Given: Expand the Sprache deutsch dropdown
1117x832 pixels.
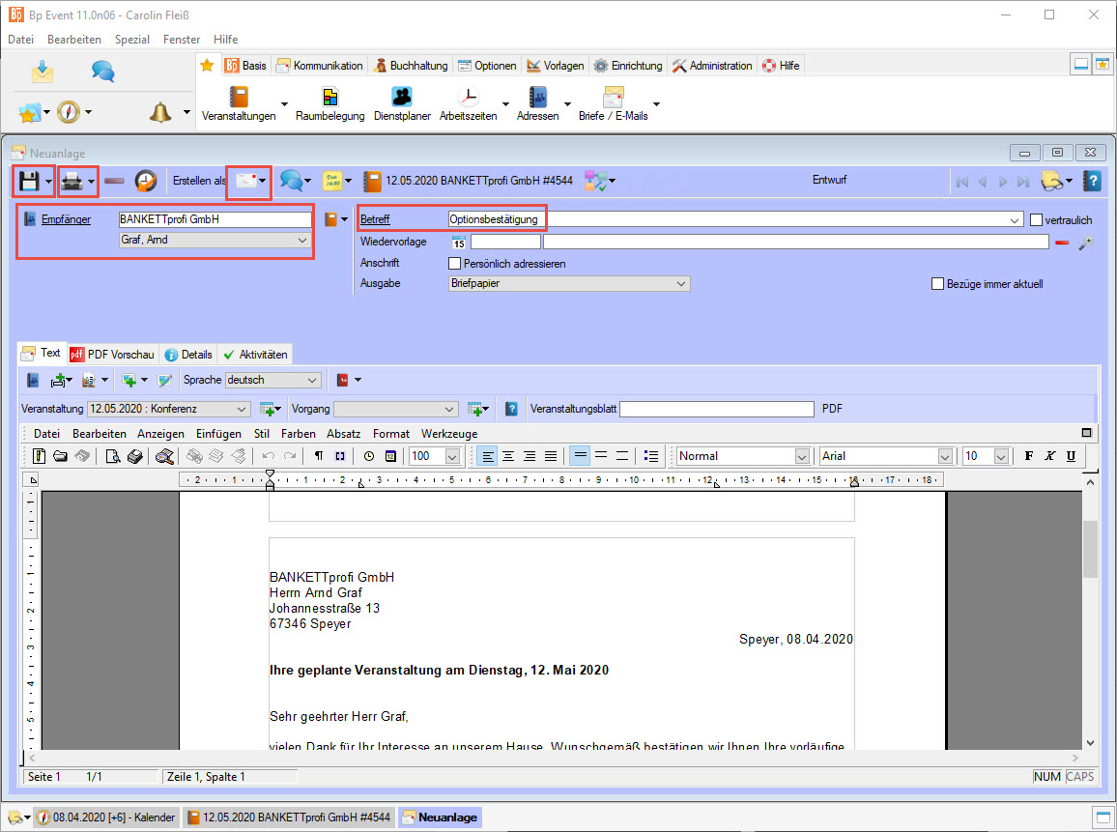Looking at the screenshot, I should [272, 381].
